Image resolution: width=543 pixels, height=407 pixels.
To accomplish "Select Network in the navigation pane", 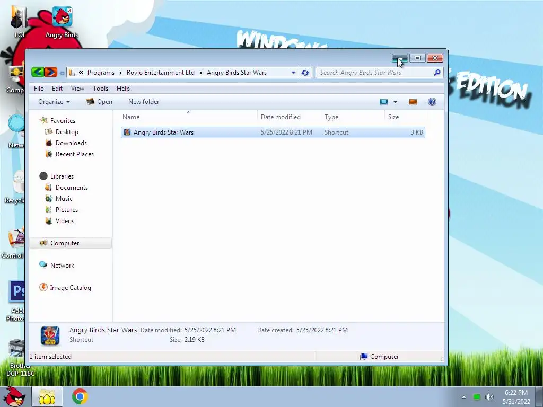I will [x=62, y=265].
